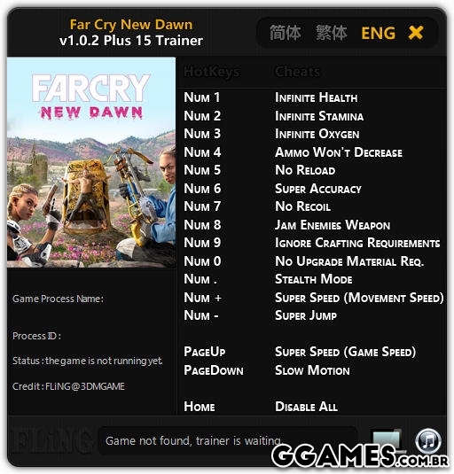Screen dimensions: 454x474
Task: Click the Super Speed (Game Speed) entry
Action: (345, 352)
